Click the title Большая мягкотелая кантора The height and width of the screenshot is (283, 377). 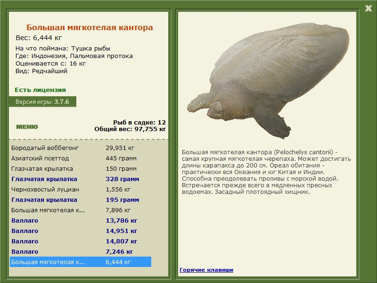point(90,27)
